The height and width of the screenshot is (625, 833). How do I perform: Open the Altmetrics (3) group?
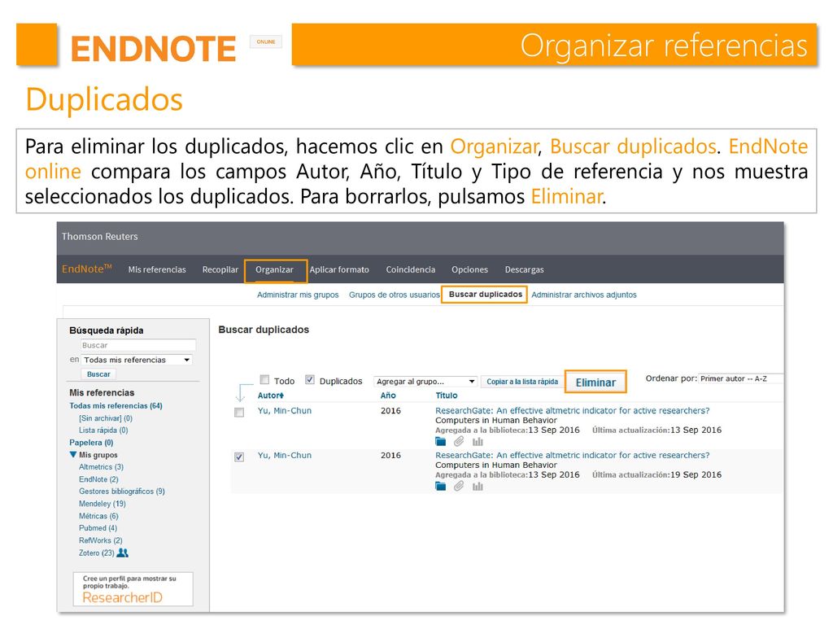101,466
